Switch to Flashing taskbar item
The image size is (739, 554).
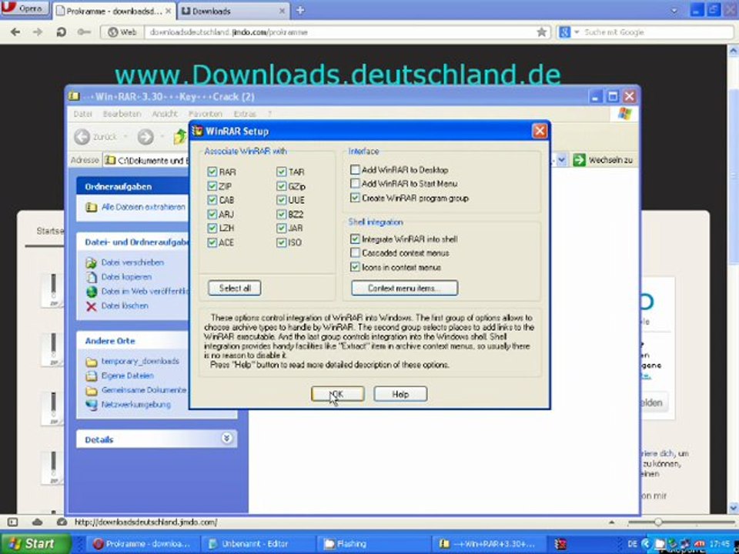[373, 544]
